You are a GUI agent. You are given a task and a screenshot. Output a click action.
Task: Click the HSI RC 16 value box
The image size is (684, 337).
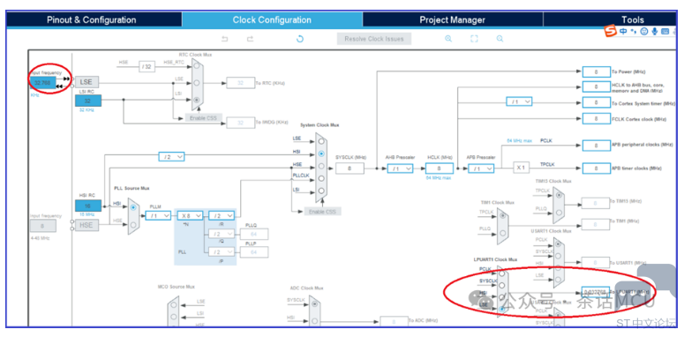pos(88,206)
